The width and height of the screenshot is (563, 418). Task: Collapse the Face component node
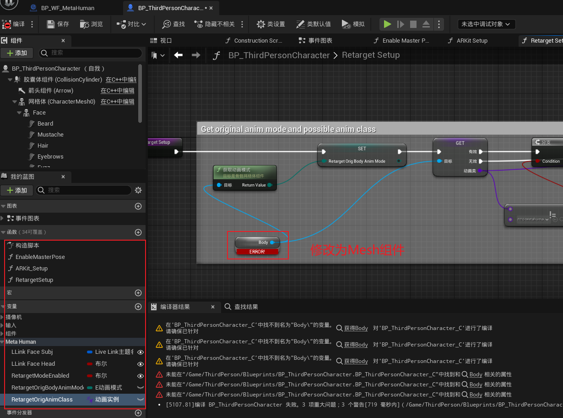click(x=19, y=112)
